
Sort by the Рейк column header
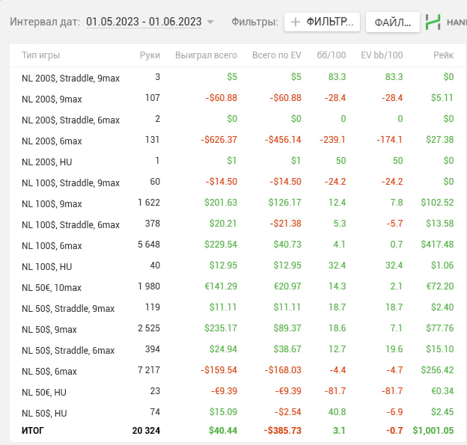point(443,55)
